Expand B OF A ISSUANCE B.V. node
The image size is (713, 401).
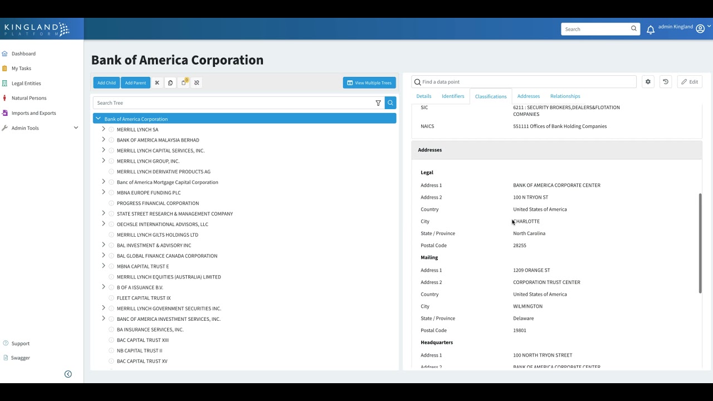[103, 287]
